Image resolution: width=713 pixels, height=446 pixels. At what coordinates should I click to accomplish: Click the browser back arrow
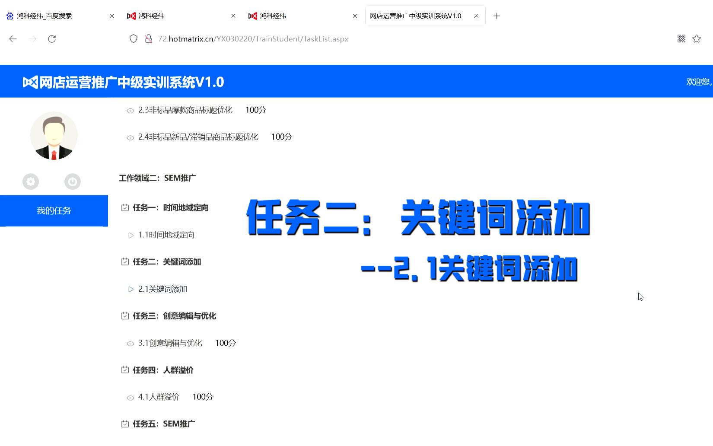(x=13, y=39)
